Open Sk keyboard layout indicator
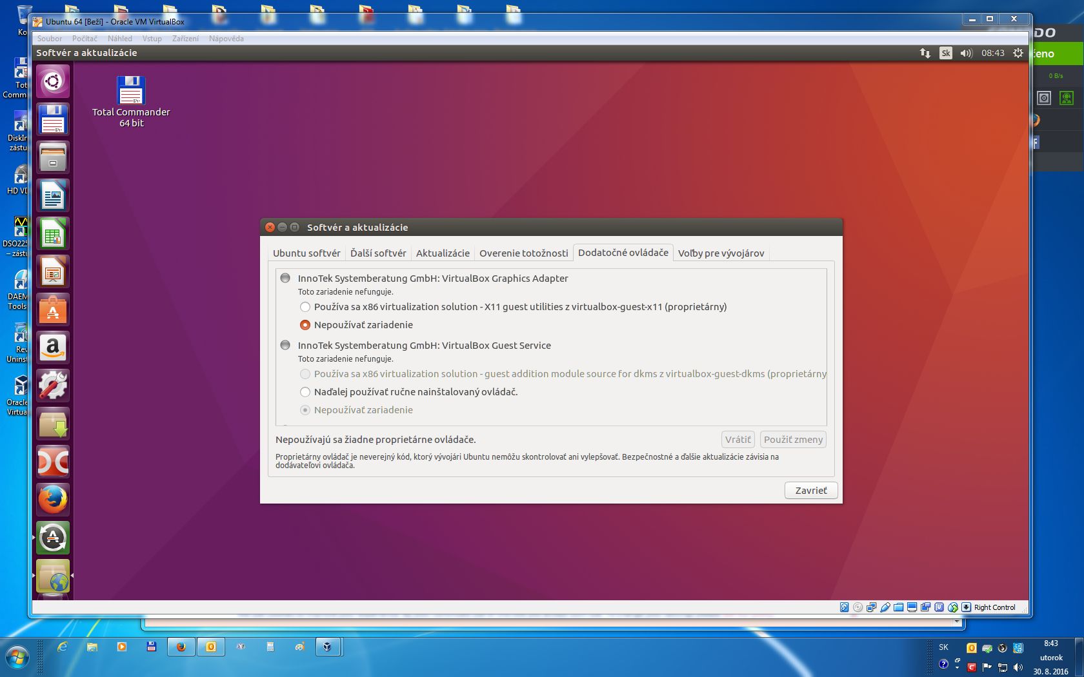 coord(946,53)
